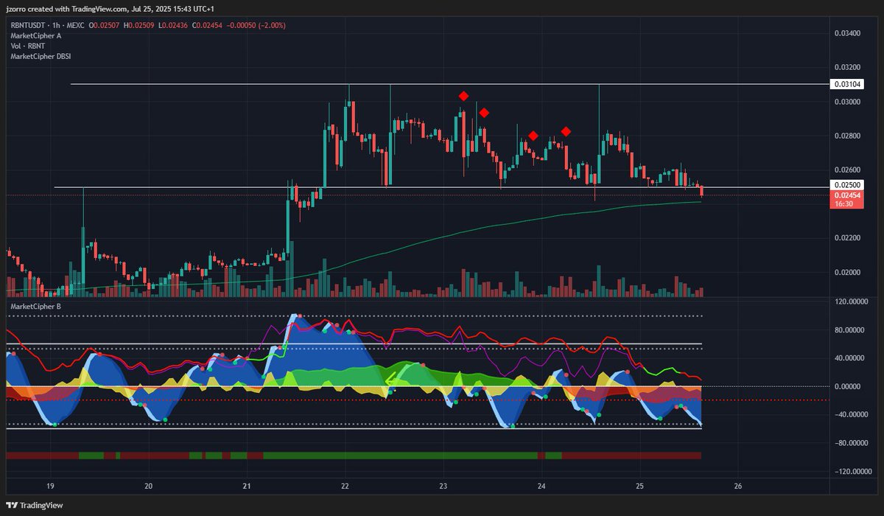Click the MarketCipher DBSI indicator label
The image size is (884, 516).
[x=41, y=56]
